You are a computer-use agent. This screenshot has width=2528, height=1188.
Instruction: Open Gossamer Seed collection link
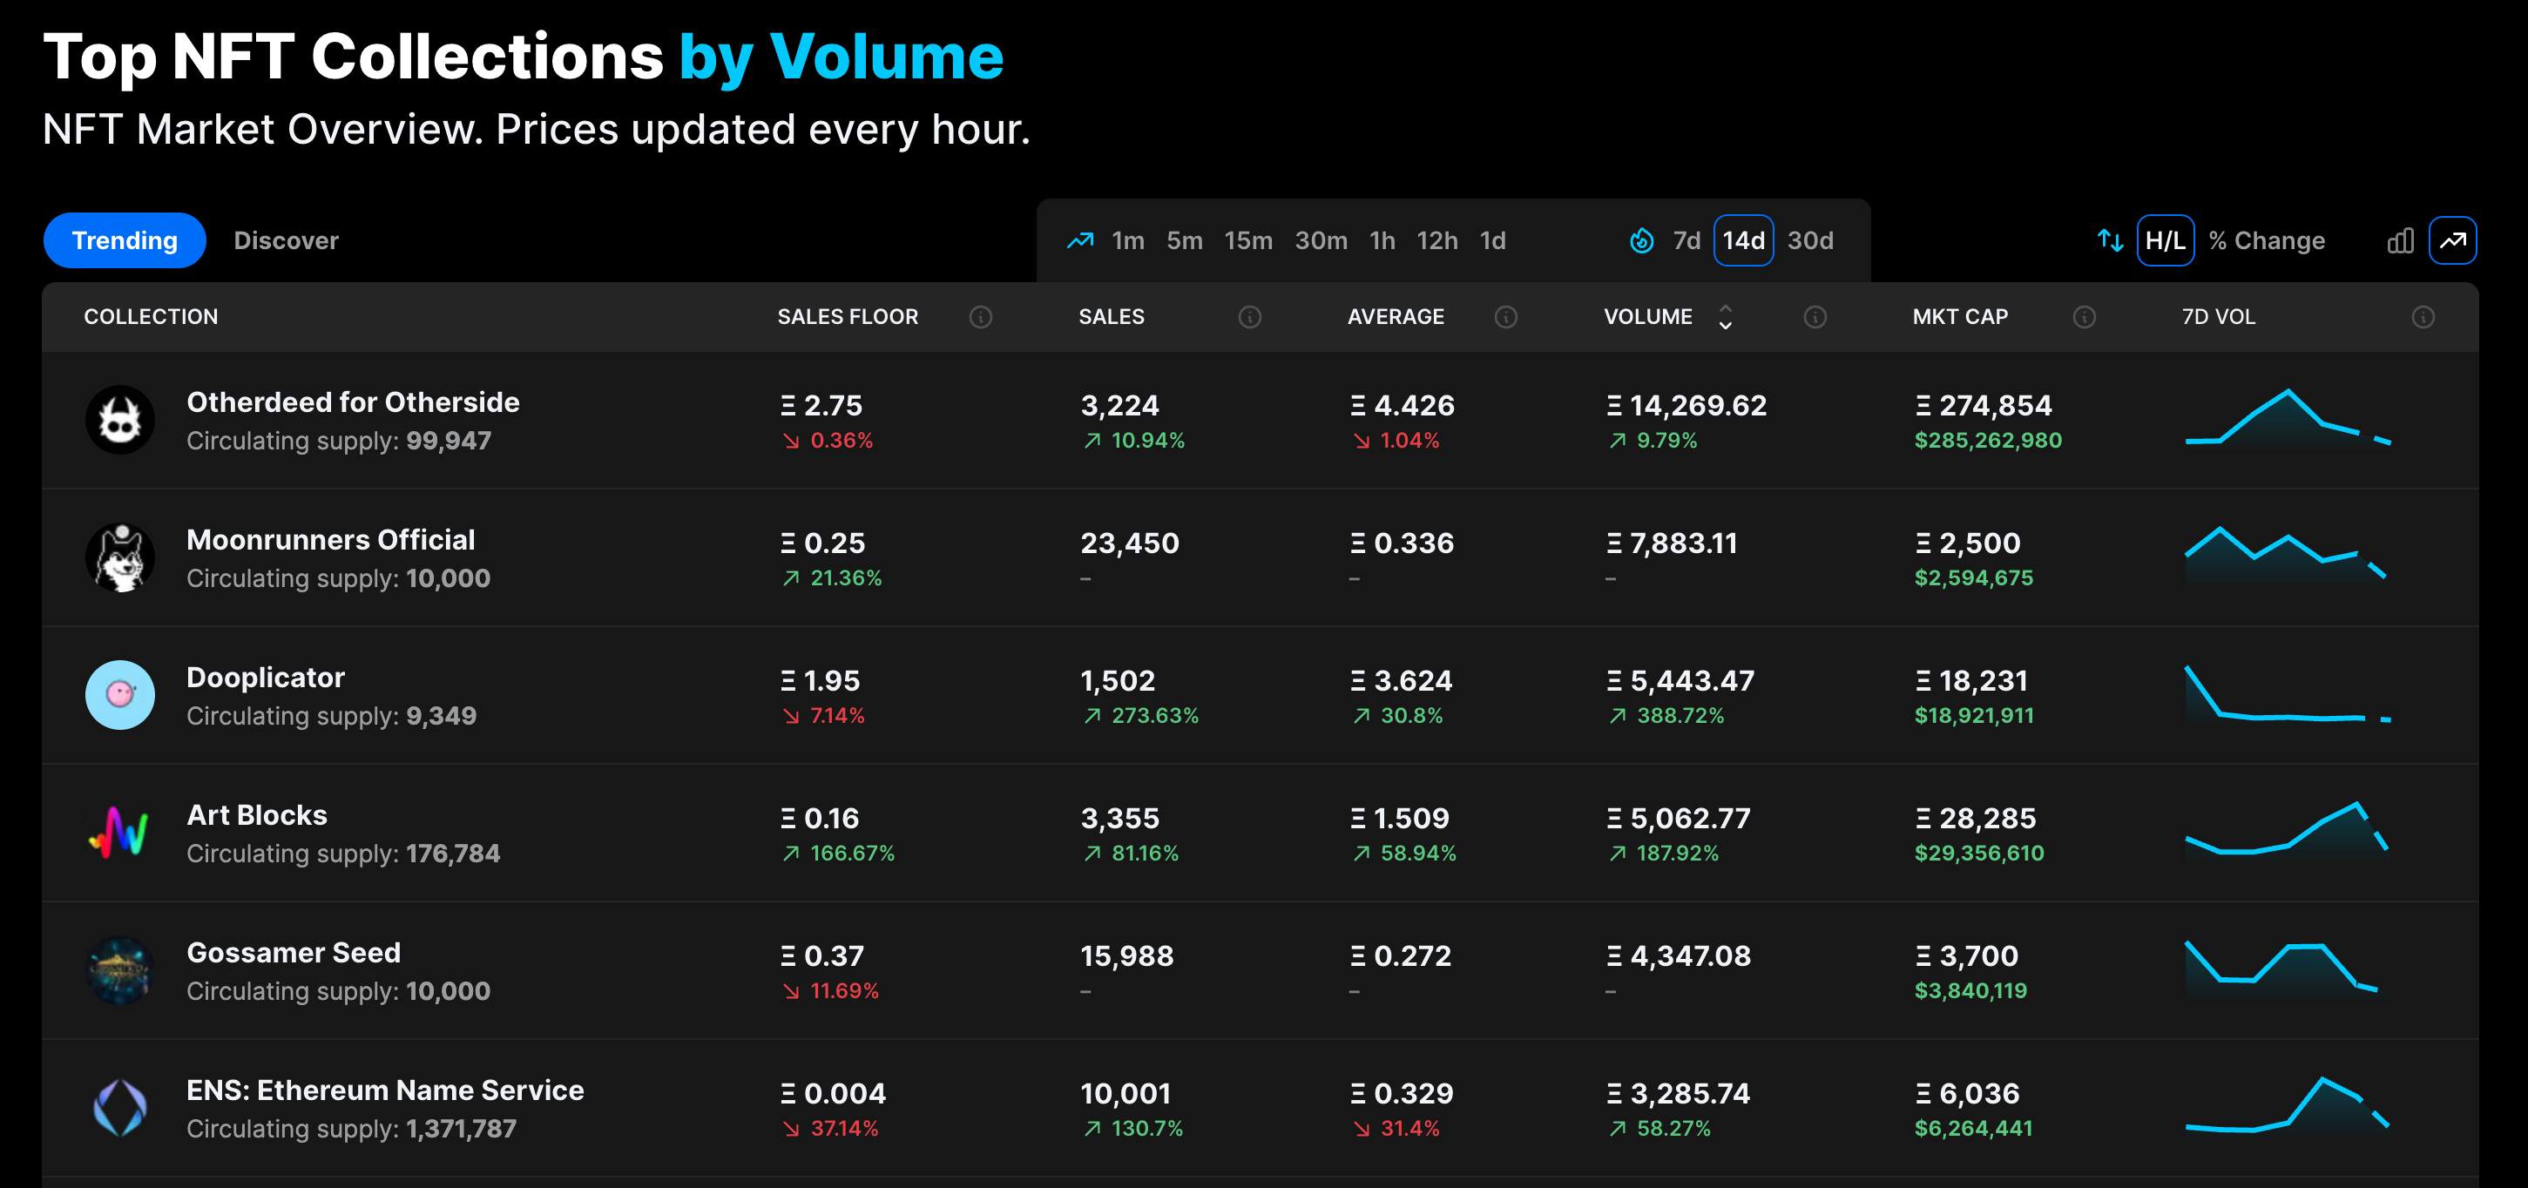click(294, 953)
